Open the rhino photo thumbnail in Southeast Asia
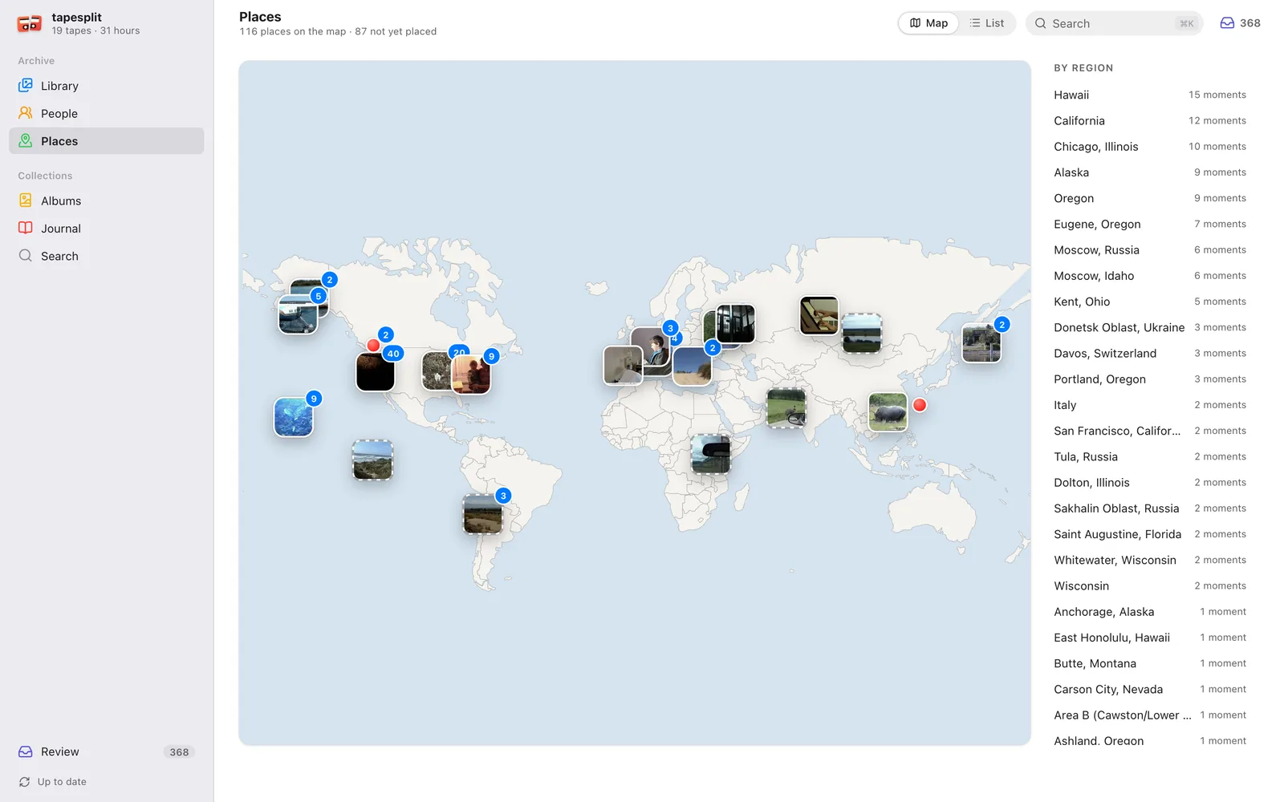This screenshot has width=1284, height=802. click(x=888, y=412)
